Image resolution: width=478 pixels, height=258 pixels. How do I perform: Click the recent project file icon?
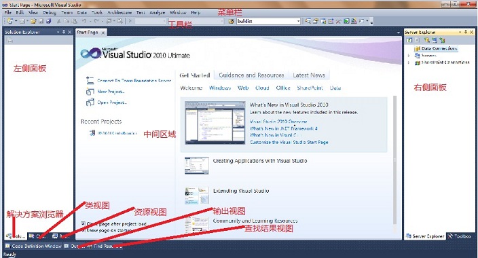click(x=92, y=133)
